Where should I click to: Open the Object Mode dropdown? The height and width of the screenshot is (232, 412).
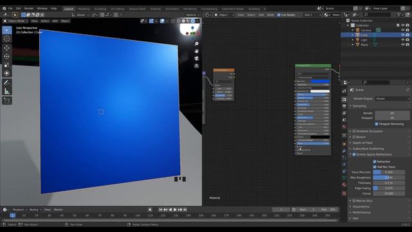(x=15, y=21)
